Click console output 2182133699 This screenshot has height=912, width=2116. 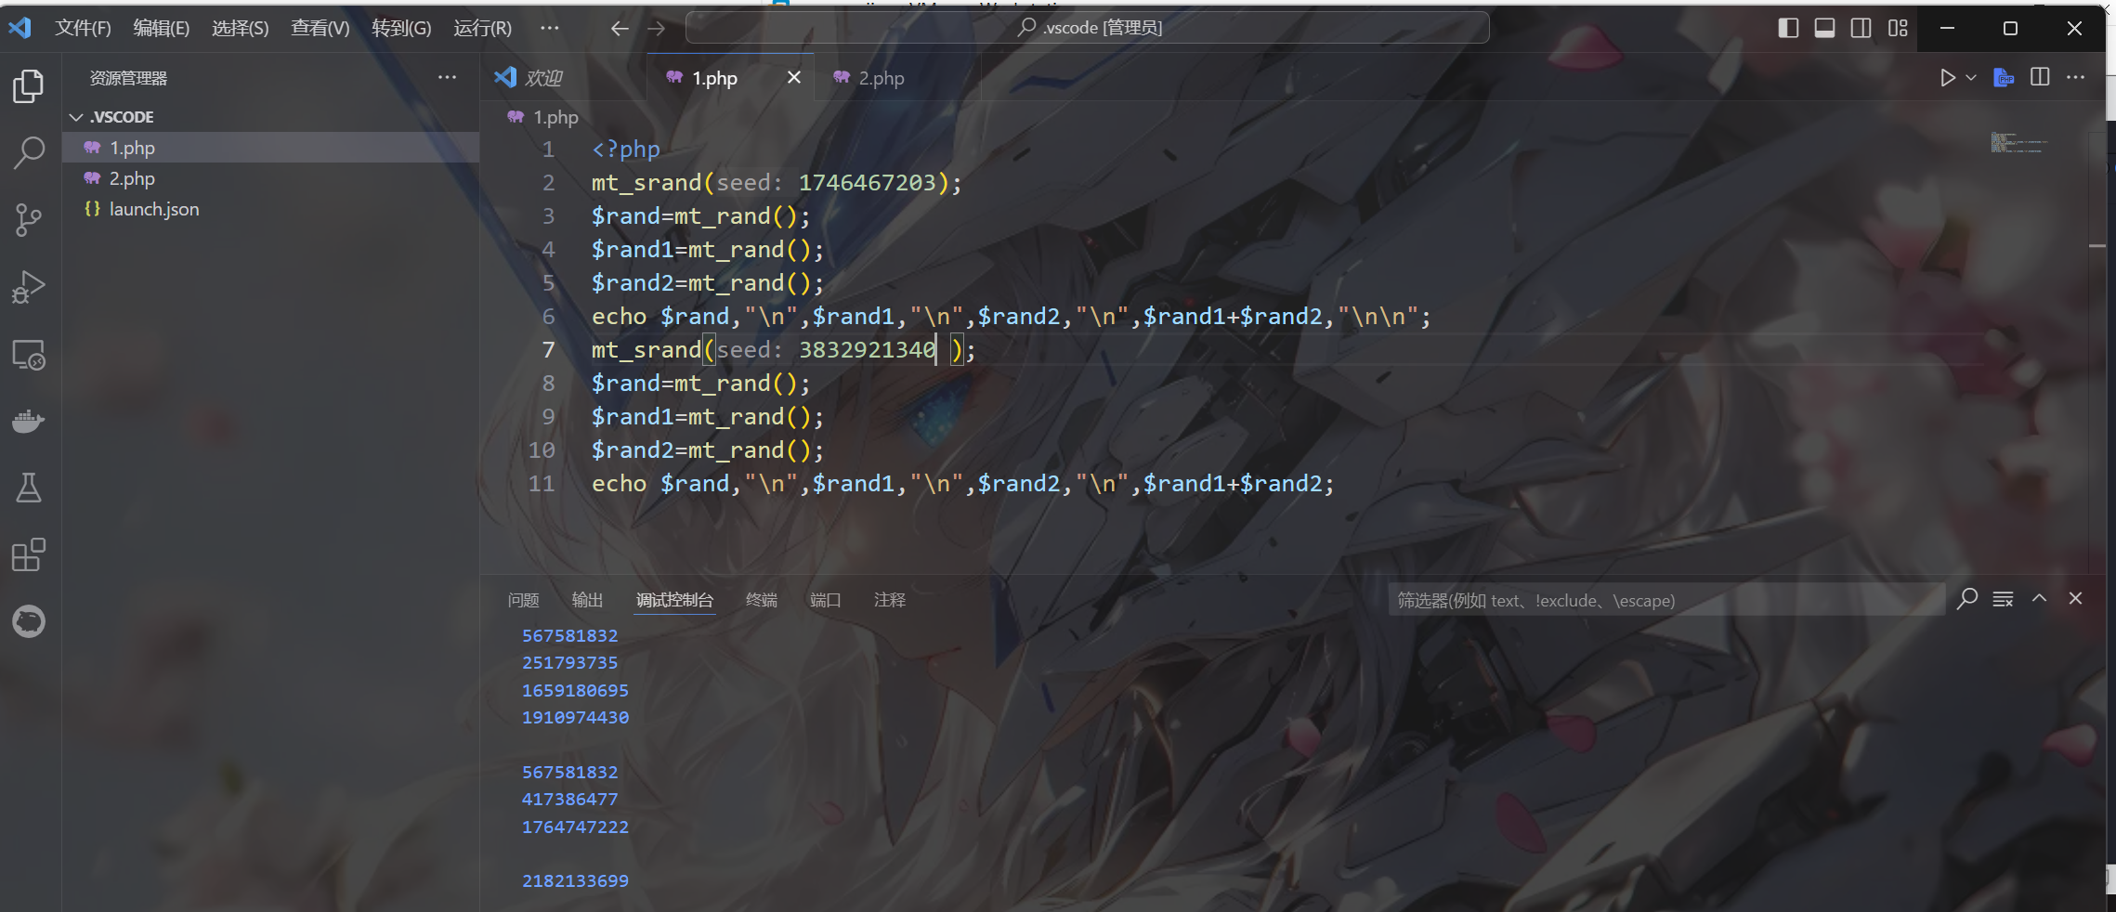pos(575,880)
